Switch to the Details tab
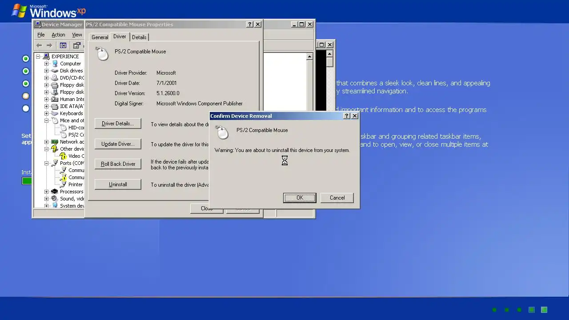569x320 pixels. 139,37
